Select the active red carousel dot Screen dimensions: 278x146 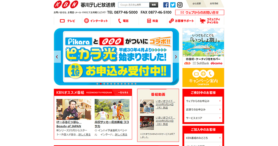(x=101, y=84)
